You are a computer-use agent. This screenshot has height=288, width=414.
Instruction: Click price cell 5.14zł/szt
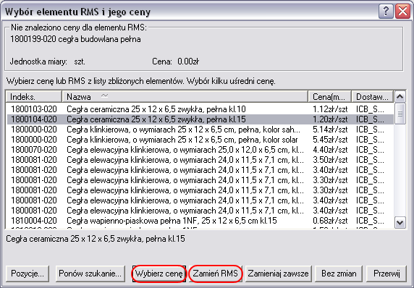[330, 130]
